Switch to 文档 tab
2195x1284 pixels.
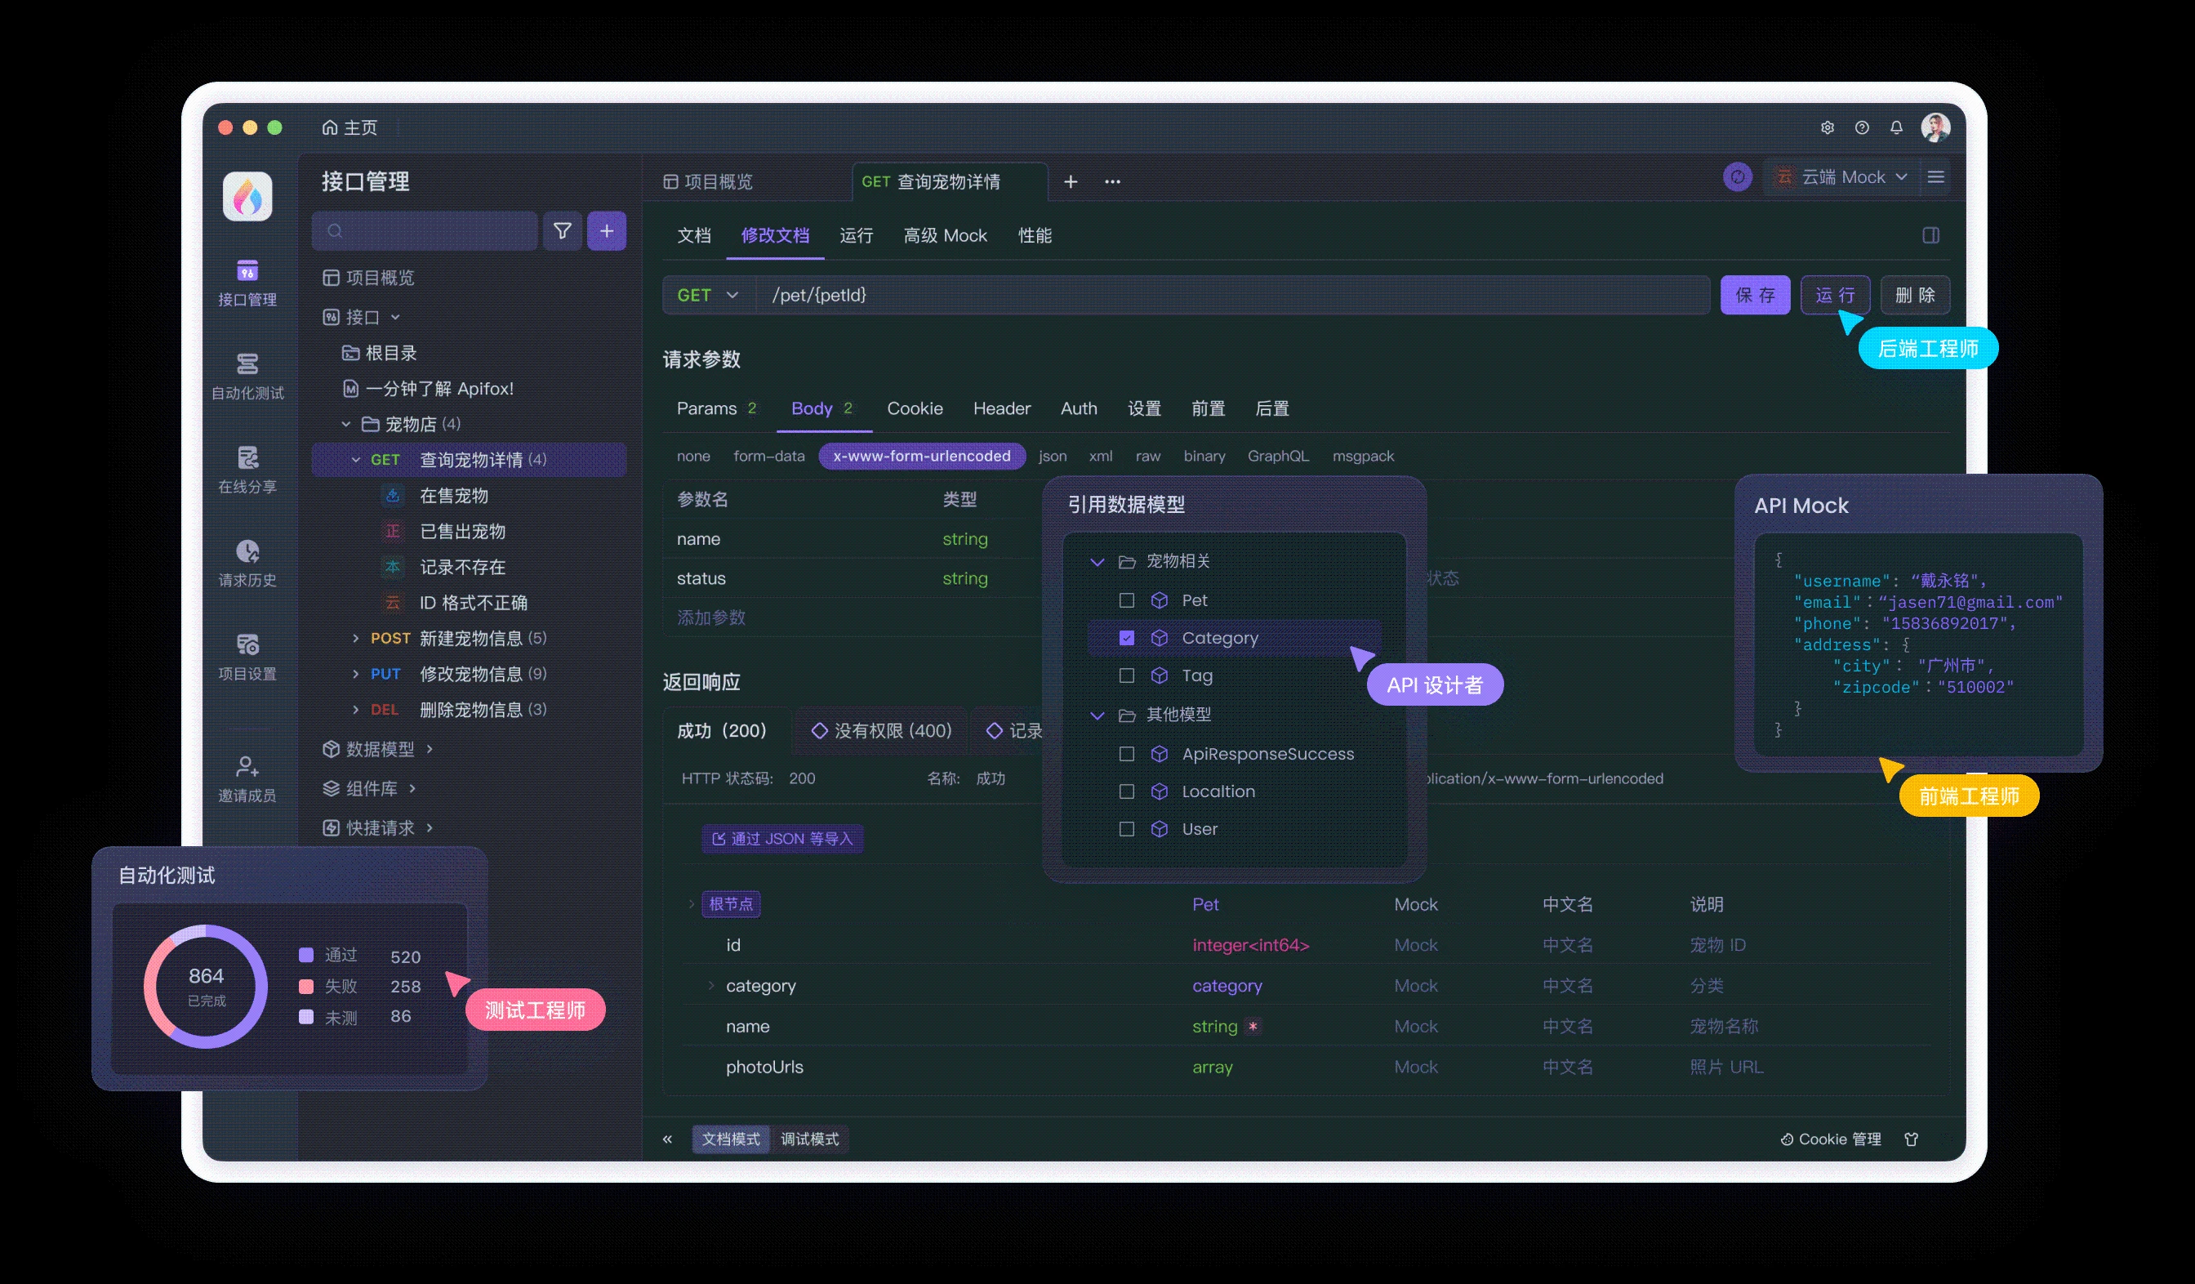694,235
